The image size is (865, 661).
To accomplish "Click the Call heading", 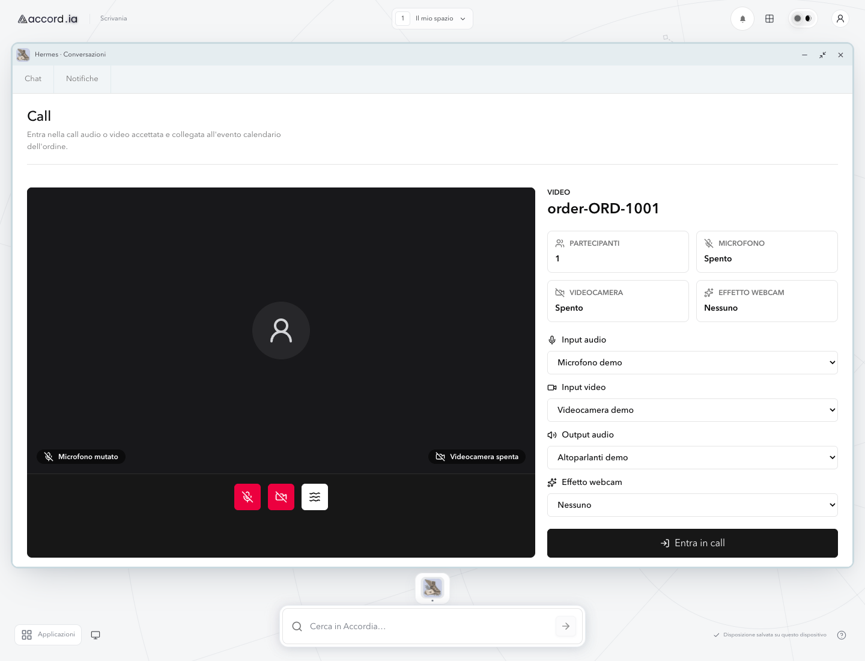I will click(x=39, y=116).
